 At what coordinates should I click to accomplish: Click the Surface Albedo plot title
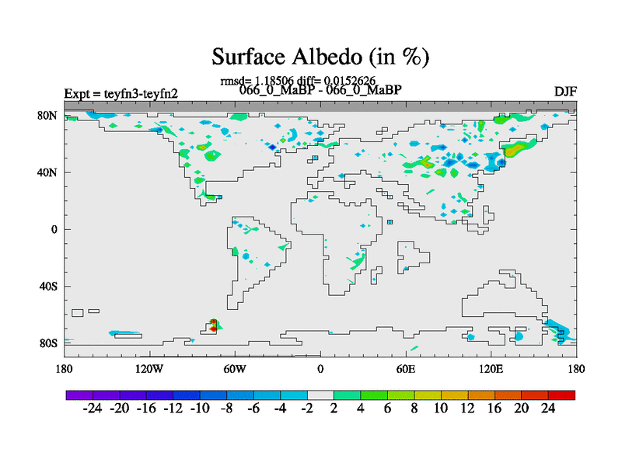click(320, 57)
